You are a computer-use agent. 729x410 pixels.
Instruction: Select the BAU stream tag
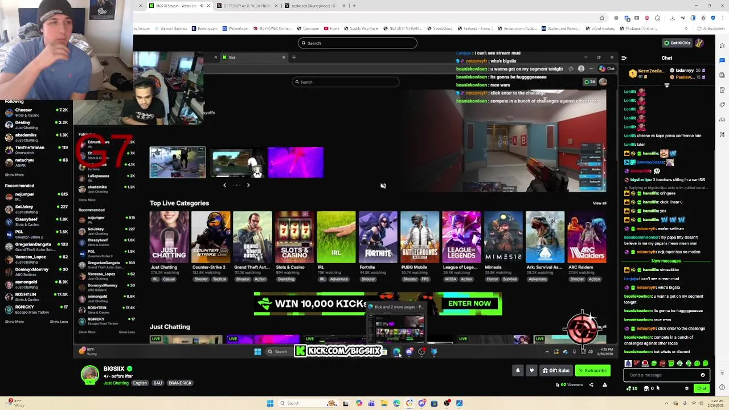158,383
